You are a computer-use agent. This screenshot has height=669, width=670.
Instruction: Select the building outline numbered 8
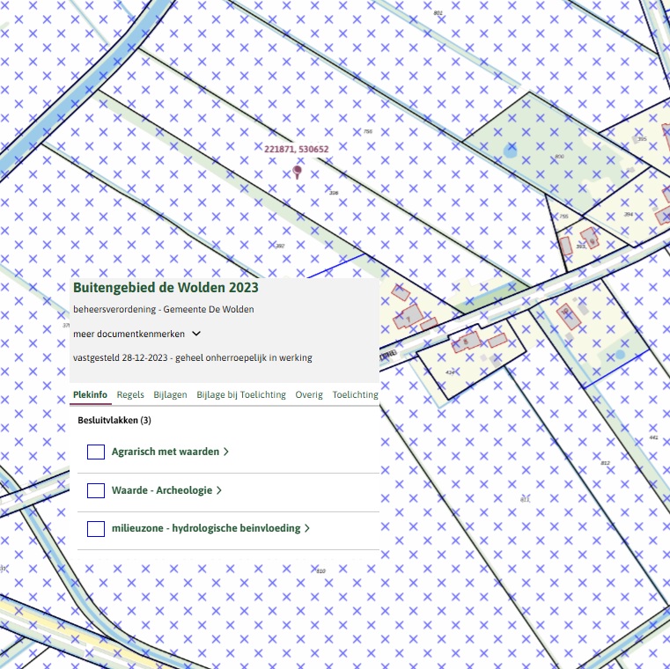(468, 341)
